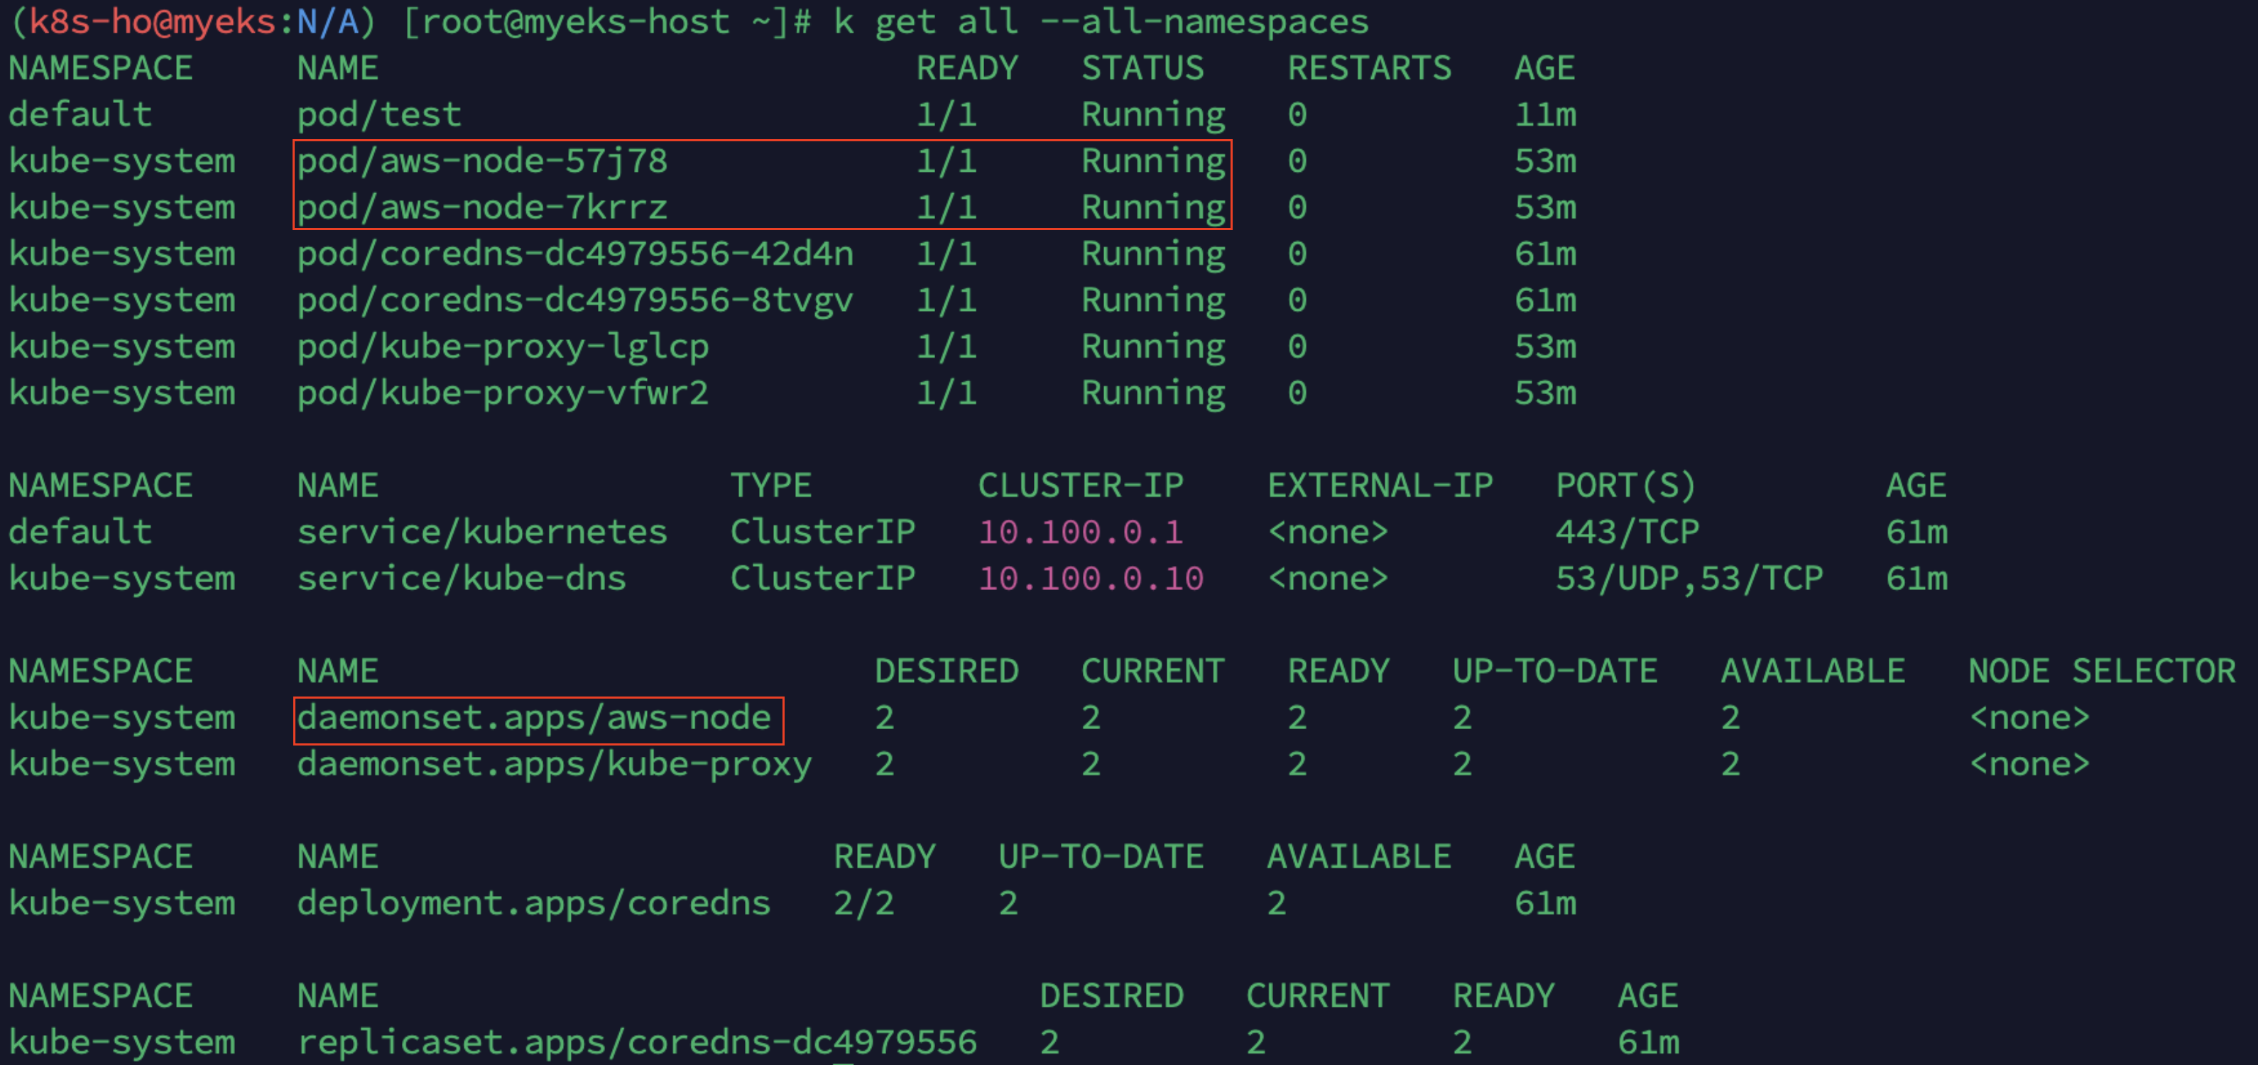The height and width of the screenshot is (1065, 2258).
Task: Click the pod/test entry
Action: tap(378, 115)
